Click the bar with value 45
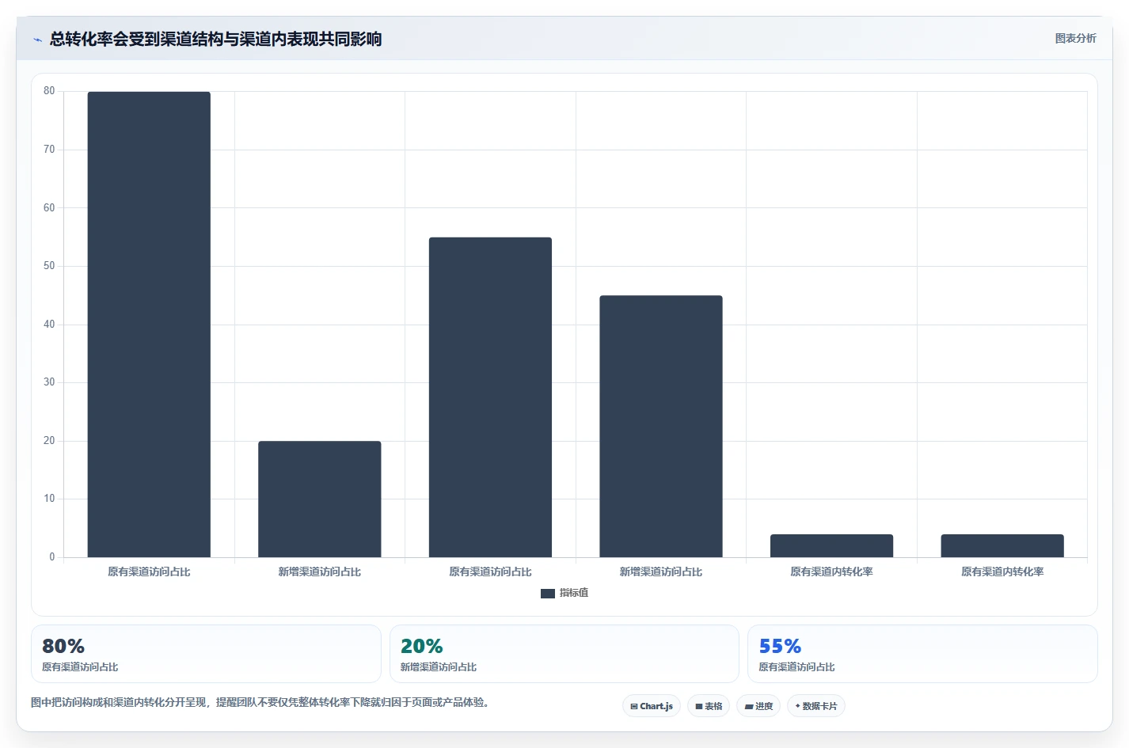 point(661,427)
